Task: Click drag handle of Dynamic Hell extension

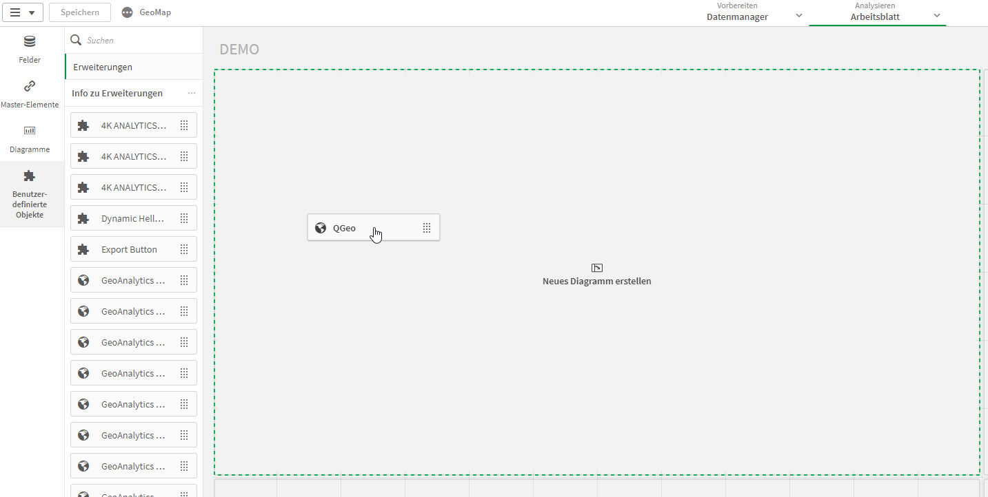Action: coord(184,218)
